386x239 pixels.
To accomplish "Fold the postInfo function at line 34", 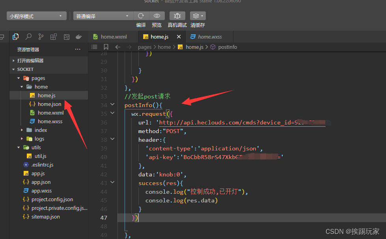I will 112,104.
